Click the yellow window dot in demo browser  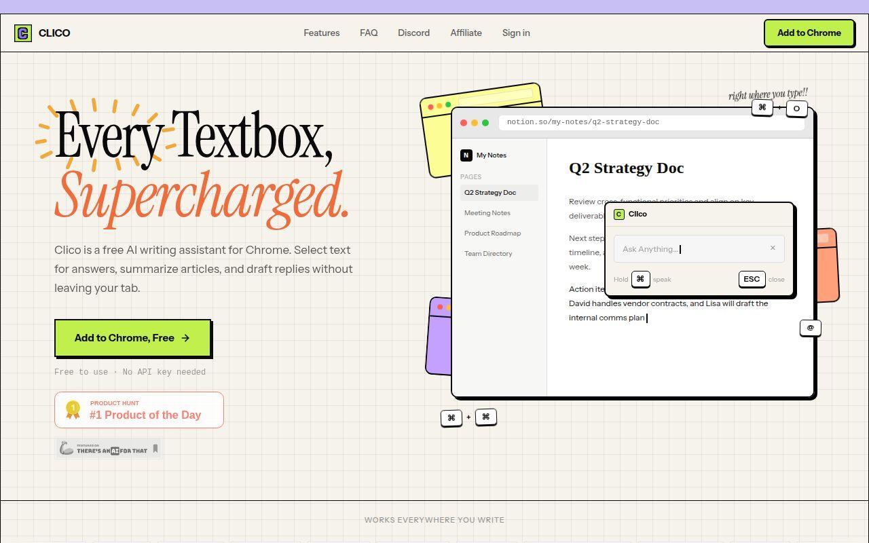point(475,123)
